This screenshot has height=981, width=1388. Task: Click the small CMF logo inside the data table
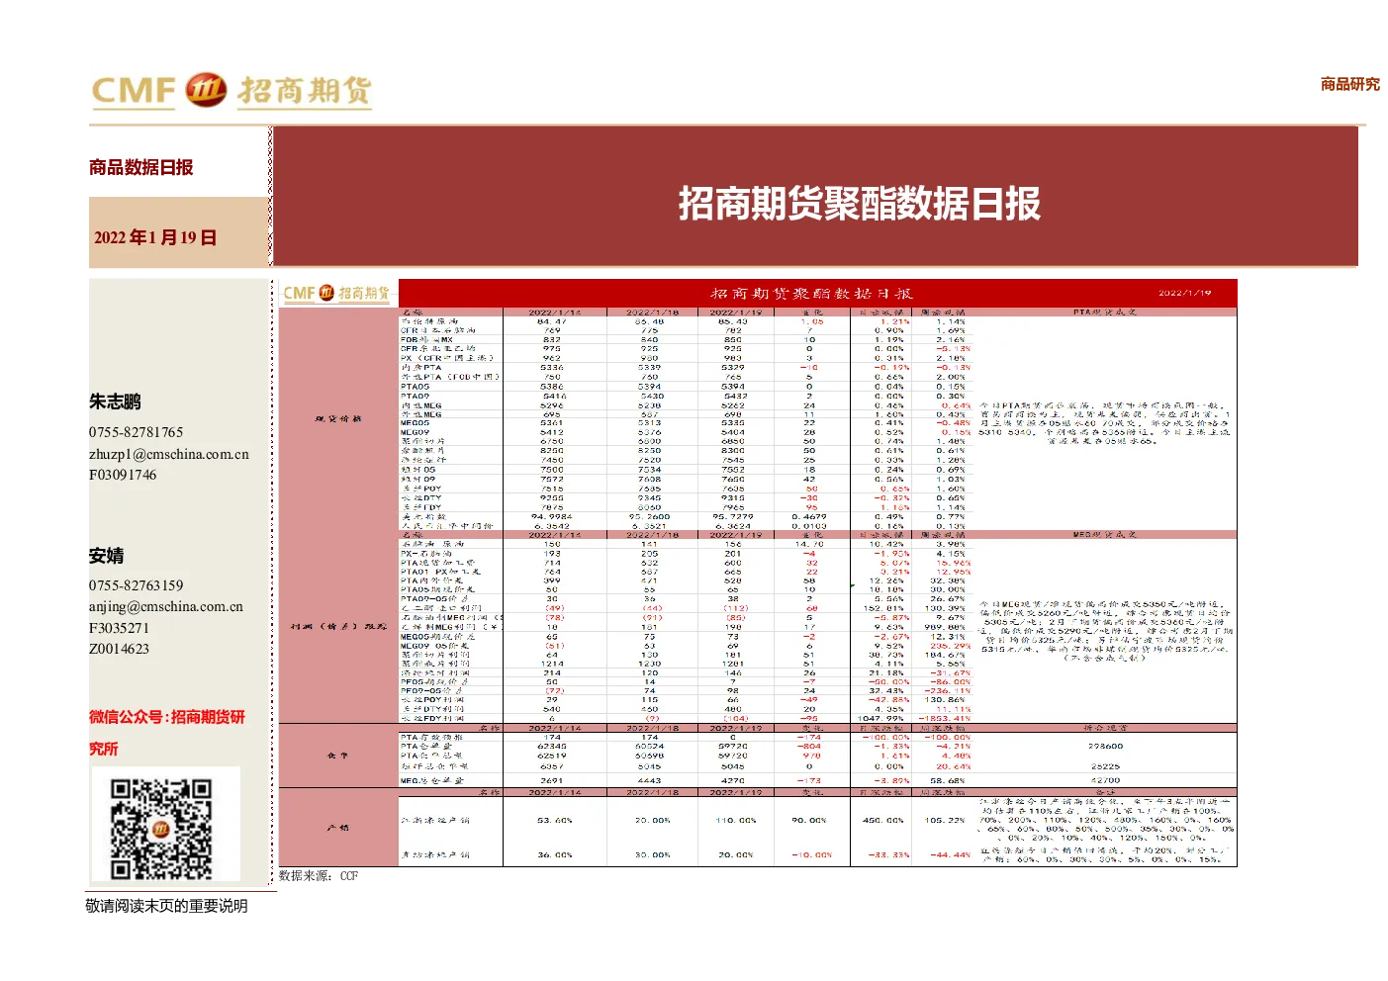coord(336,294)
